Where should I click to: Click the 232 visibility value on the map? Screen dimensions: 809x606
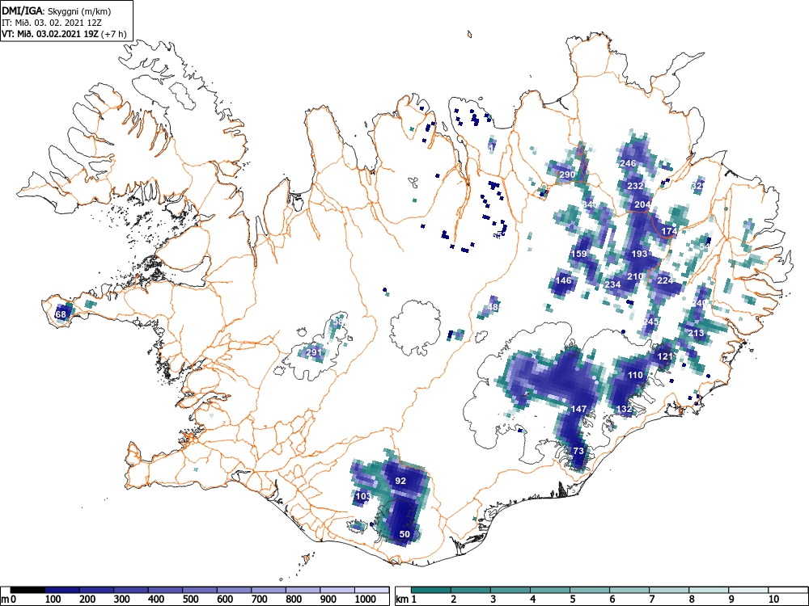pos(635,186)
